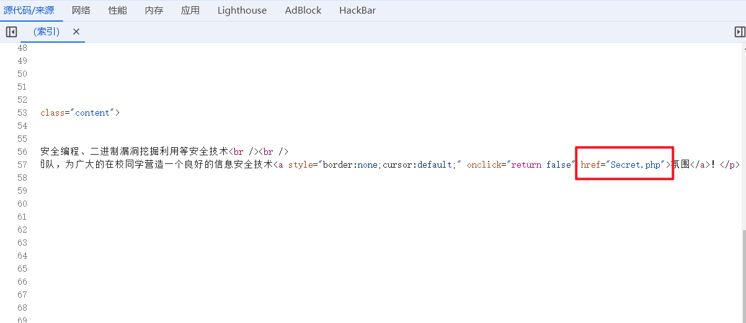The image size is (746, 323).
Task: Click line number 48 in the gutter
Action: [x=22, y=48]
